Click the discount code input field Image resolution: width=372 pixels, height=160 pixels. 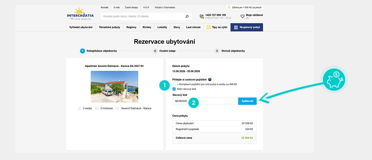205,101
